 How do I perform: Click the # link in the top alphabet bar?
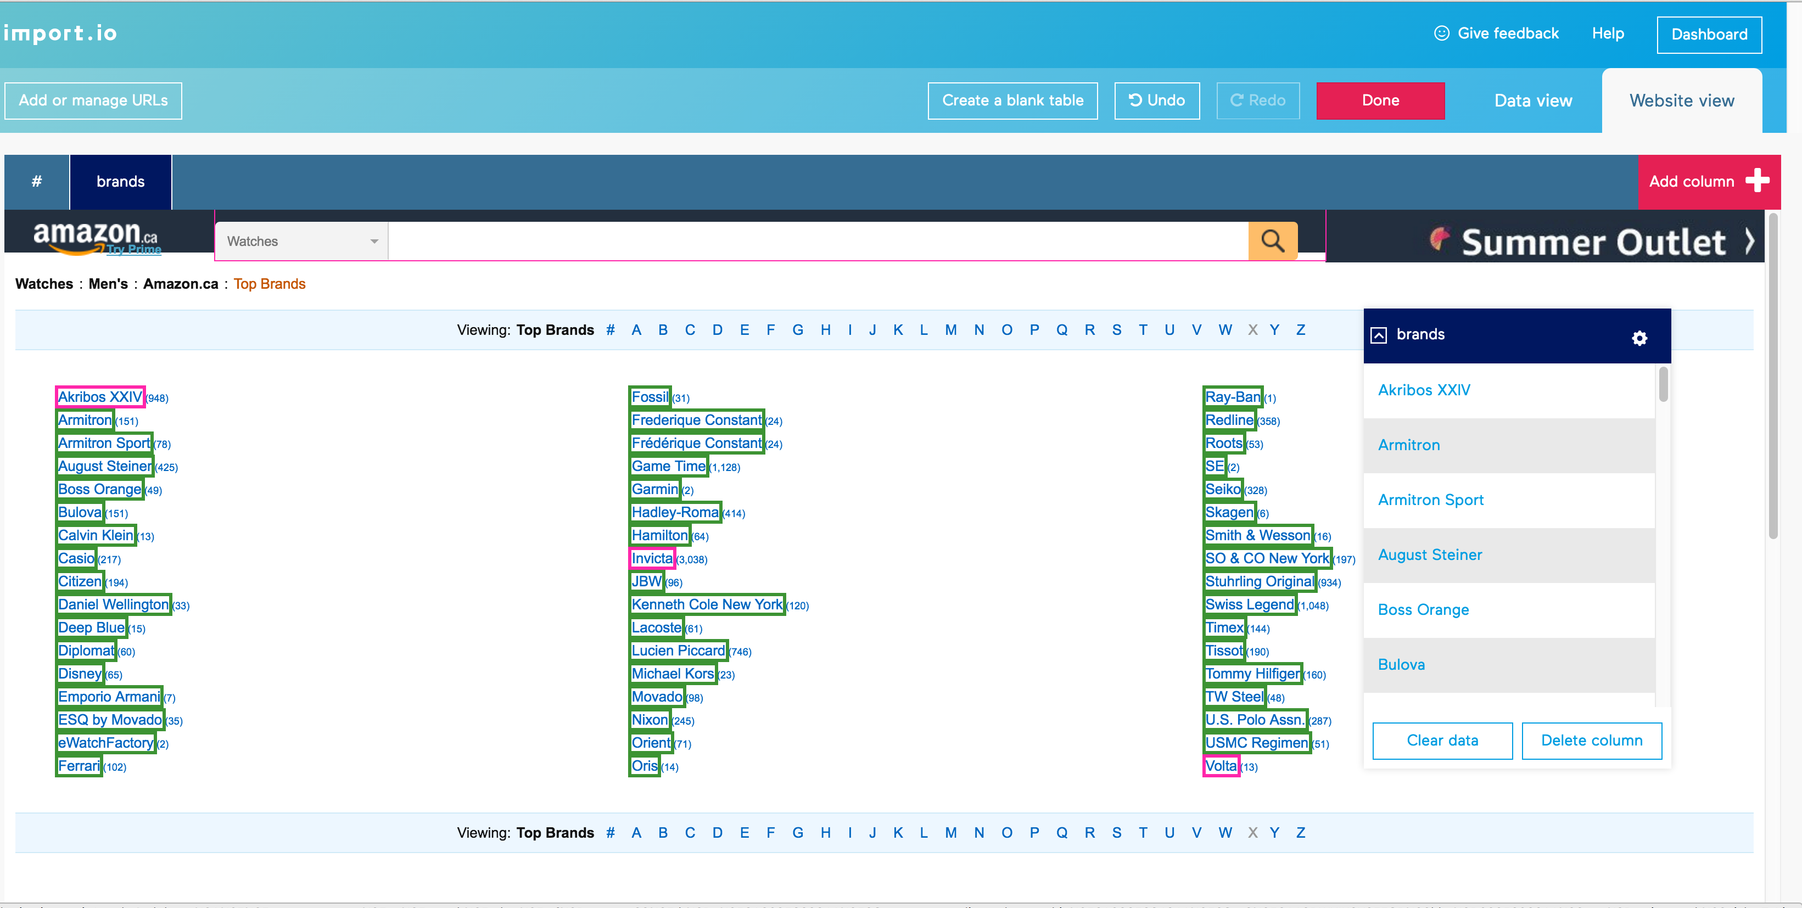[610, 330]
